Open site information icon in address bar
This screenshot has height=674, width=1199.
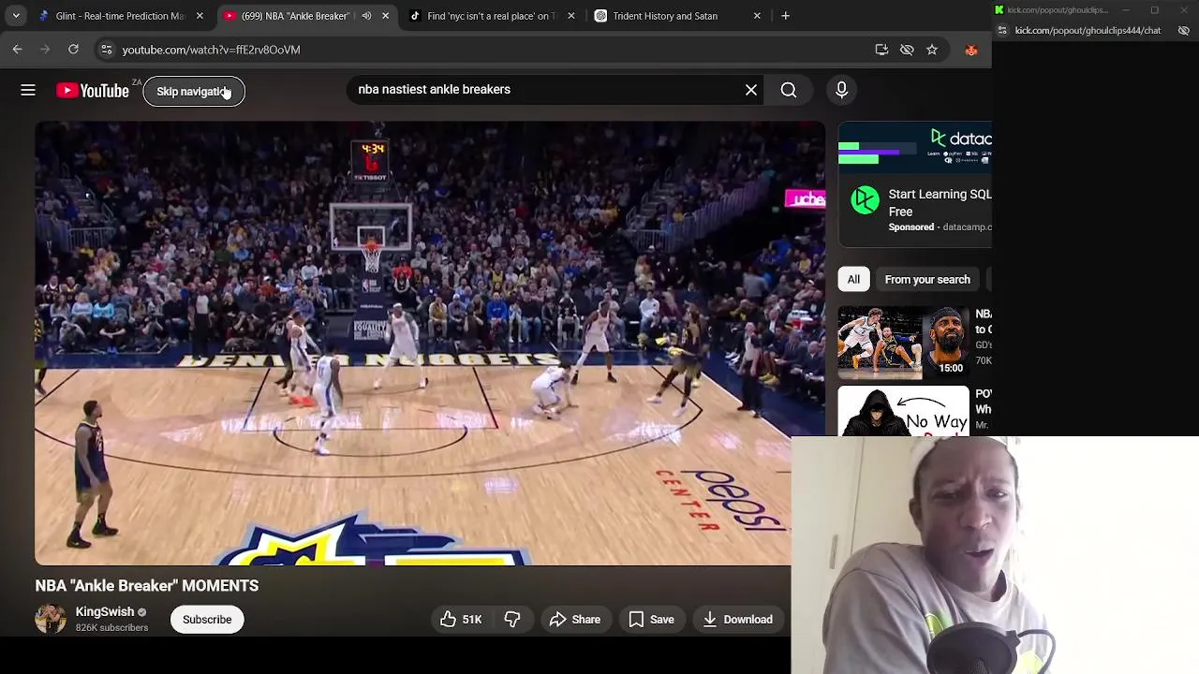point(107,50)
